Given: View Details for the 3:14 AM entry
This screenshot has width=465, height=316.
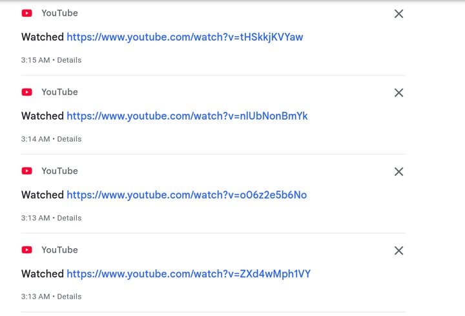Looking at the screenshot, I should 69,139.
